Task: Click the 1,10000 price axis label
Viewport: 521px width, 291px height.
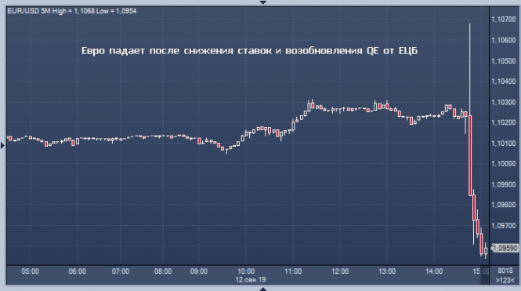Action: [504, 164]
